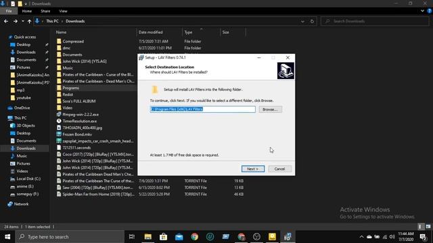
Task: Open the Windows Start menu
Action: [x=7, y=237]
